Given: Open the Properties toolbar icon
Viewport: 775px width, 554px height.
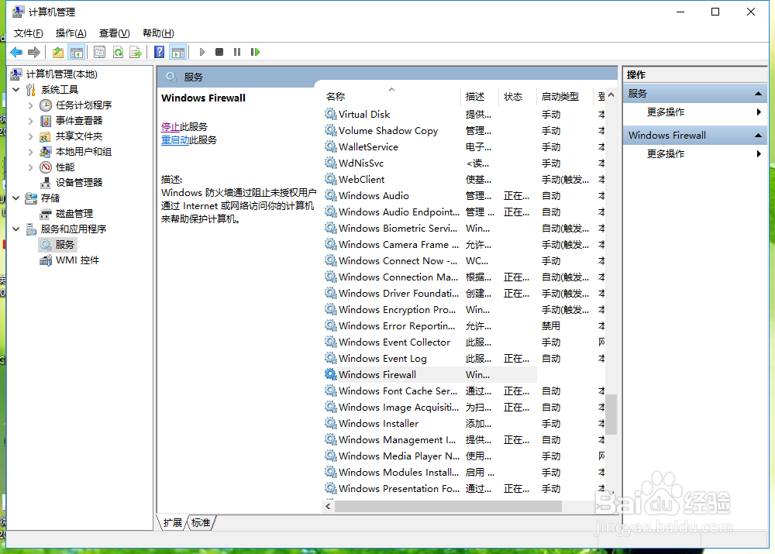Looking at the screenshot, I should point(99,52).
